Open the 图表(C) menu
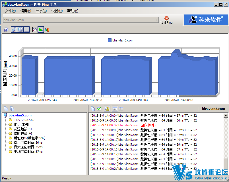 41,11
